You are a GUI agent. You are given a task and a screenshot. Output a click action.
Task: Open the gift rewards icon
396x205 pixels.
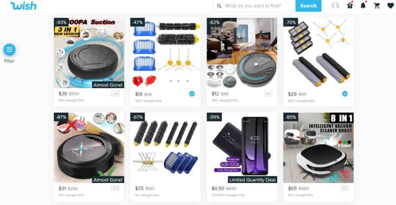(x=350, y=5)
